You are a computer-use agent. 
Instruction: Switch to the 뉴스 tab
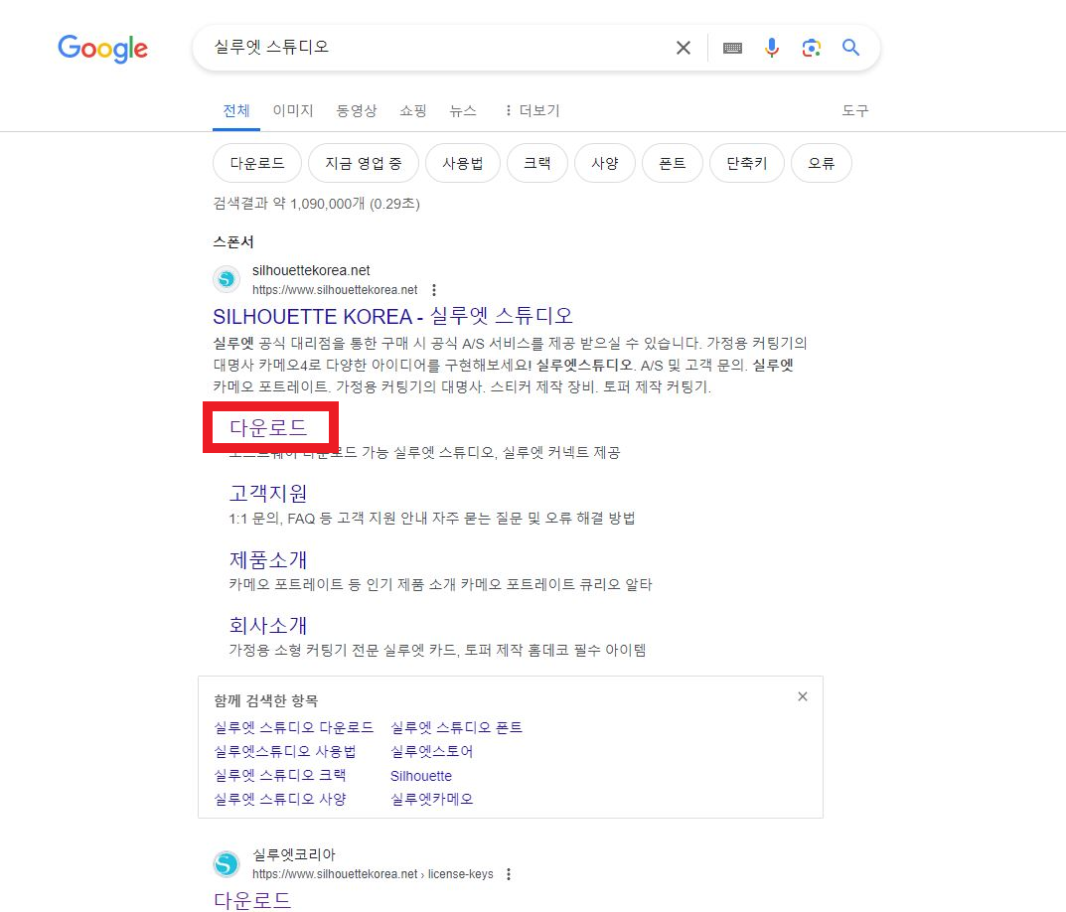[463, 110]
